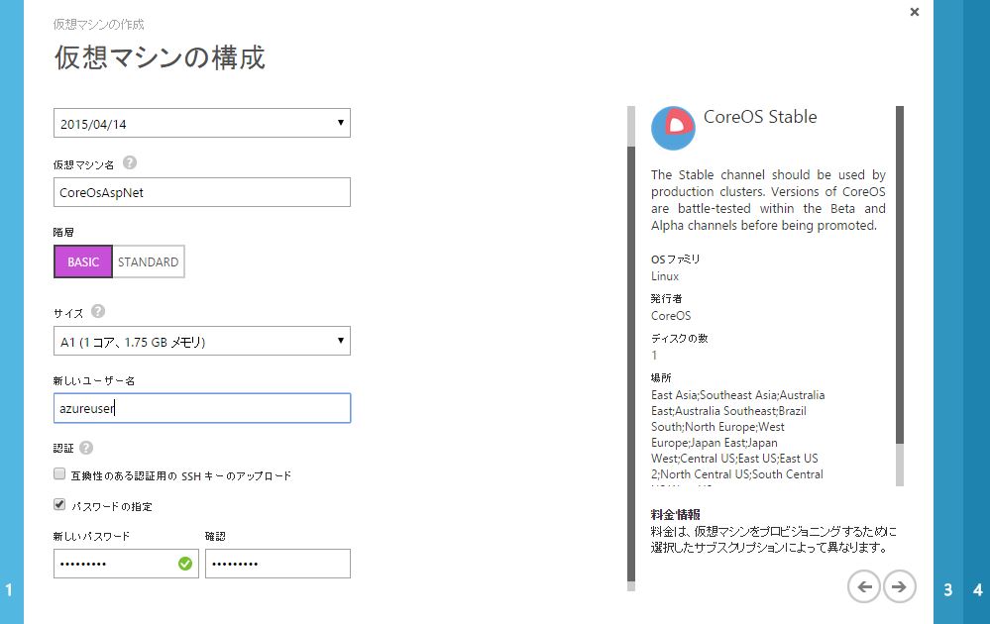Click the 新しいパスワード field
This screenshot has height=624, width=990.
point(126,564)
